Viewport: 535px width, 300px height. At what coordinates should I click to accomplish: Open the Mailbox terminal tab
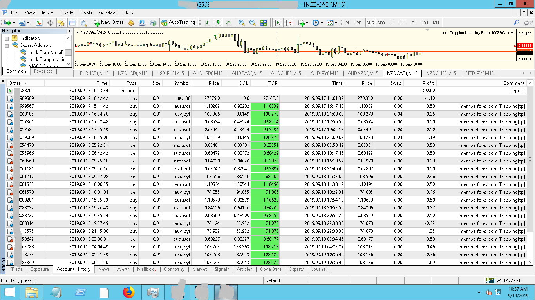(x=146, y=269)
